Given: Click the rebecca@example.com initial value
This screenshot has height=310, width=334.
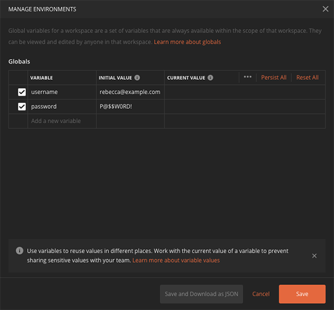Looking at the screenshot, I should (130, 92).
